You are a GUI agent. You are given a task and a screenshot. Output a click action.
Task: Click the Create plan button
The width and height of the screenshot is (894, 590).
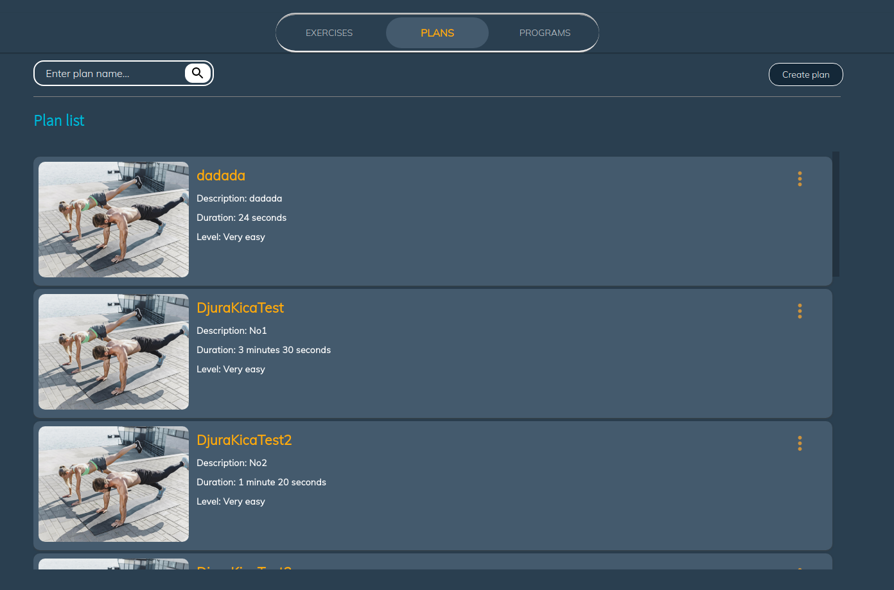click(x=806, y=74)
